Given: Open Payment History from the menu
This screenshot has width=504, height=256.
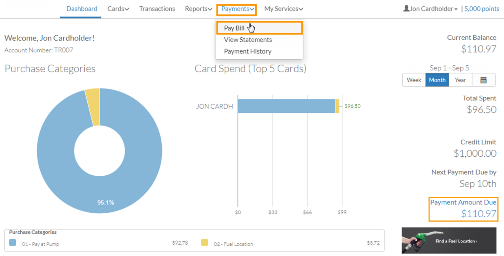Looking at the screenshot, I should [247, 51].
